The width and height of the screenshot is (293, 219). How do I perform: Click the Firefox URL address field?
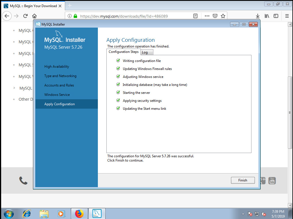[124, 16]
